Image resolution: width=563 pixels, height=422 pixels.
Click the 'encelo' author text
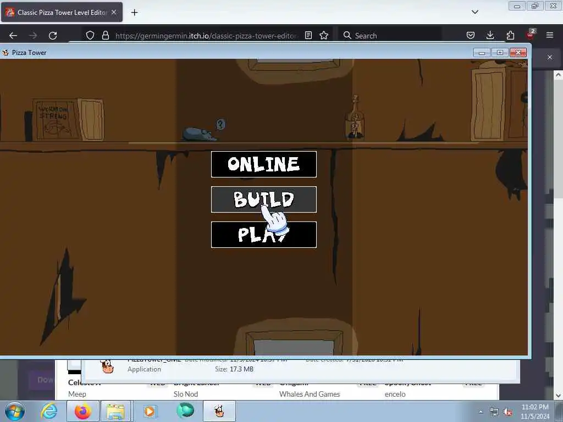coord(395,394)
